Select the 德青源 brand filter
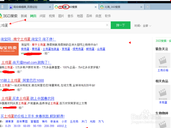 coord(10,122)
